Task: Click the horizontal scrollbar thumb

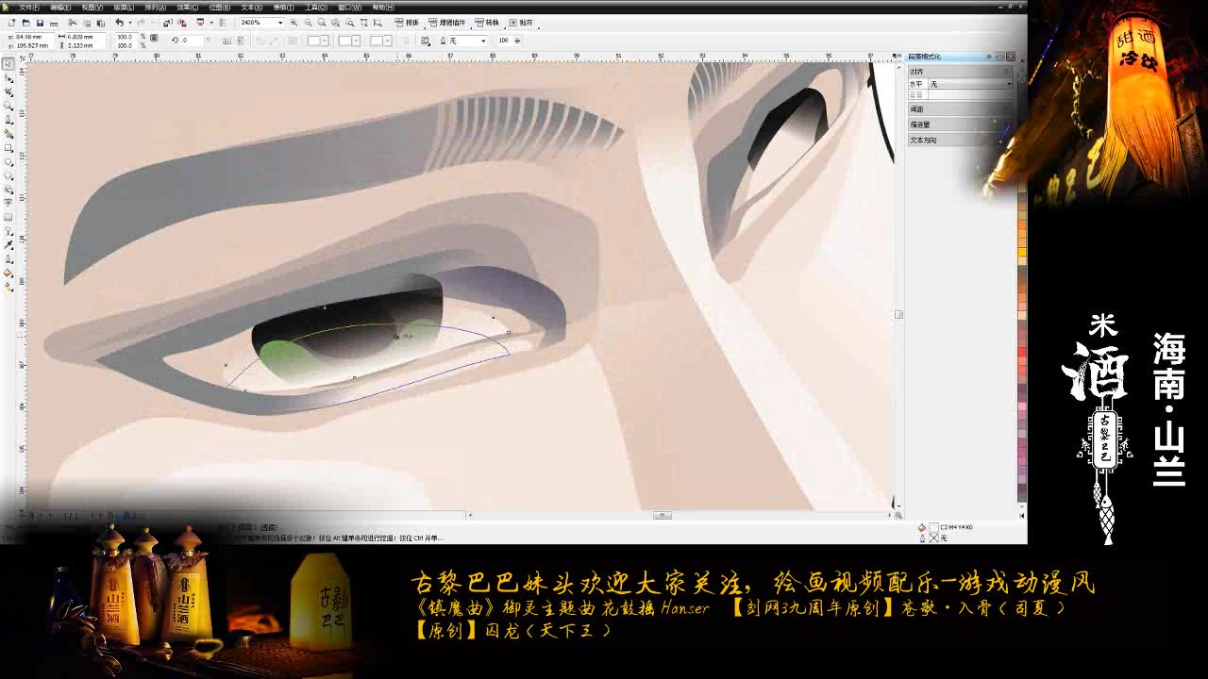Action: pyautogui.click(x=663, y=515)
